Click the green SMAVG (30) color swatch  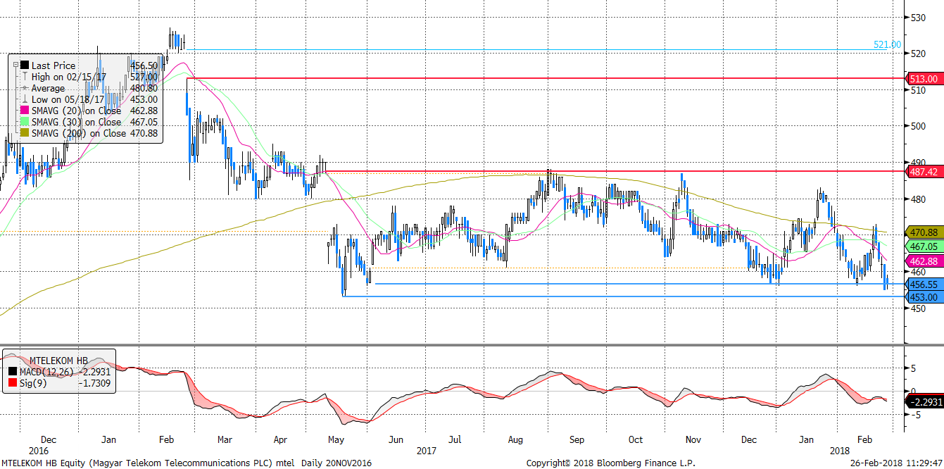point(25,122)
